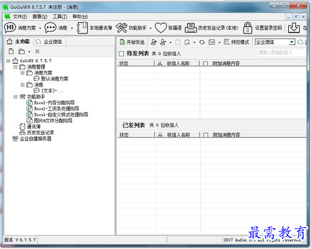Click the grey delete X icon in left panel
The height and width of the screenshot is (249, 311).
(x=37, y=52)
